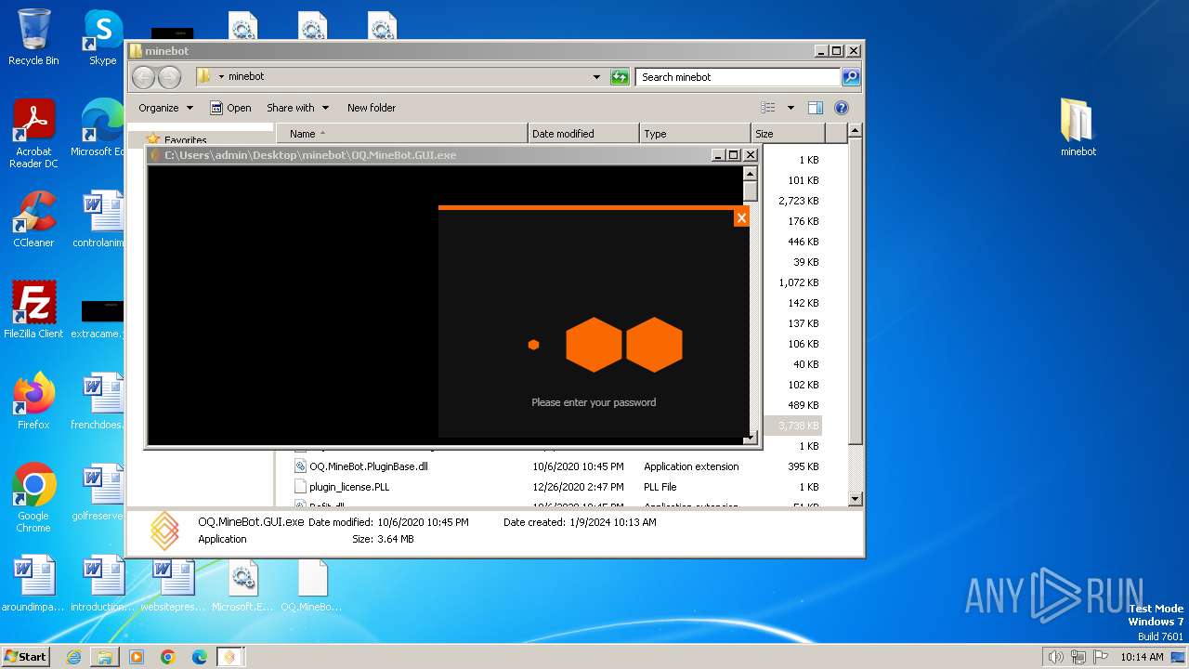The image size is (1189, 669).
Task: Sort by Date modified column header
Action: click(x=583, y=134)
